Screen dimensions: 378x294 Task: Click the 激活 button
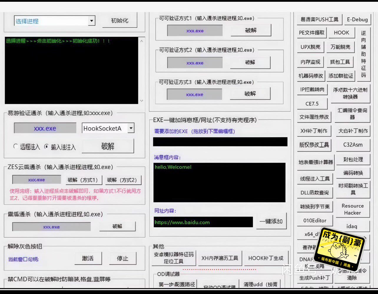(x=88, y=258)
